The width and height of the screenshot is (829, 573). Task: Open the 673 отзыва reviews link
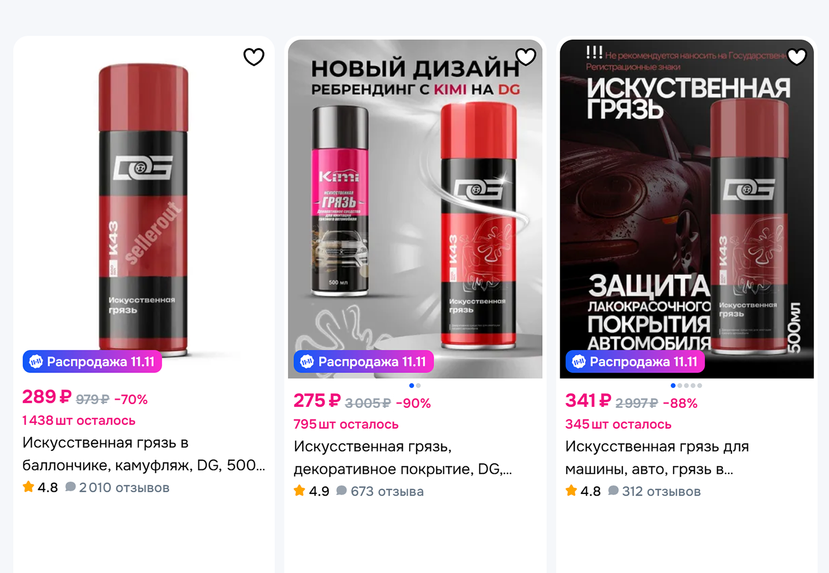pyautogui.click(x=380, y=491)
